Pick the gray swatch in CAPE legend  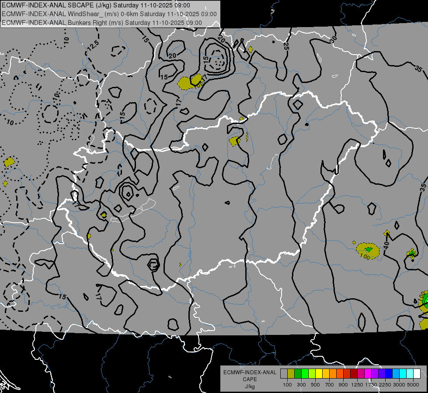point(284,374)
